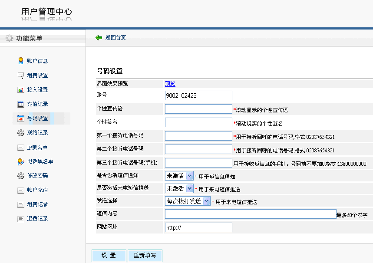The image size is (373, 263).
Task: Go to 退费记录 in the sidebar
Action: [x=37, y=219]
